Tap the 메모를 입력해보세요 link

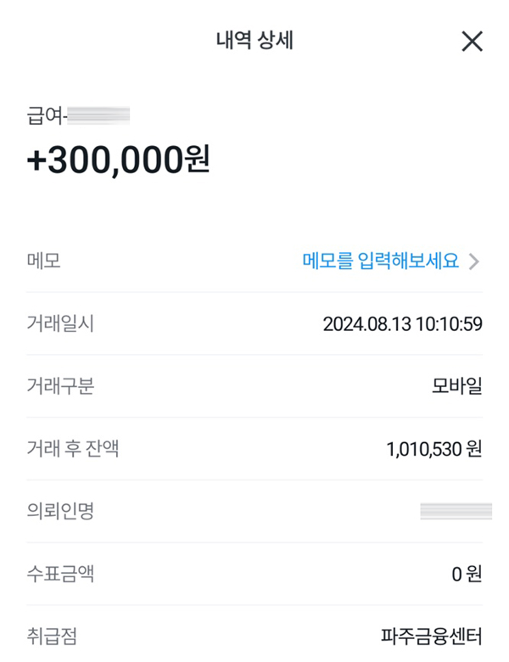click(x=380, y=261)
